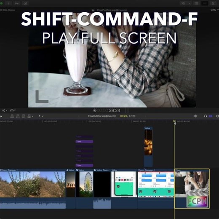Select the highlighted woman milkshake clip

pyautogui.click(x=192, y=189)
